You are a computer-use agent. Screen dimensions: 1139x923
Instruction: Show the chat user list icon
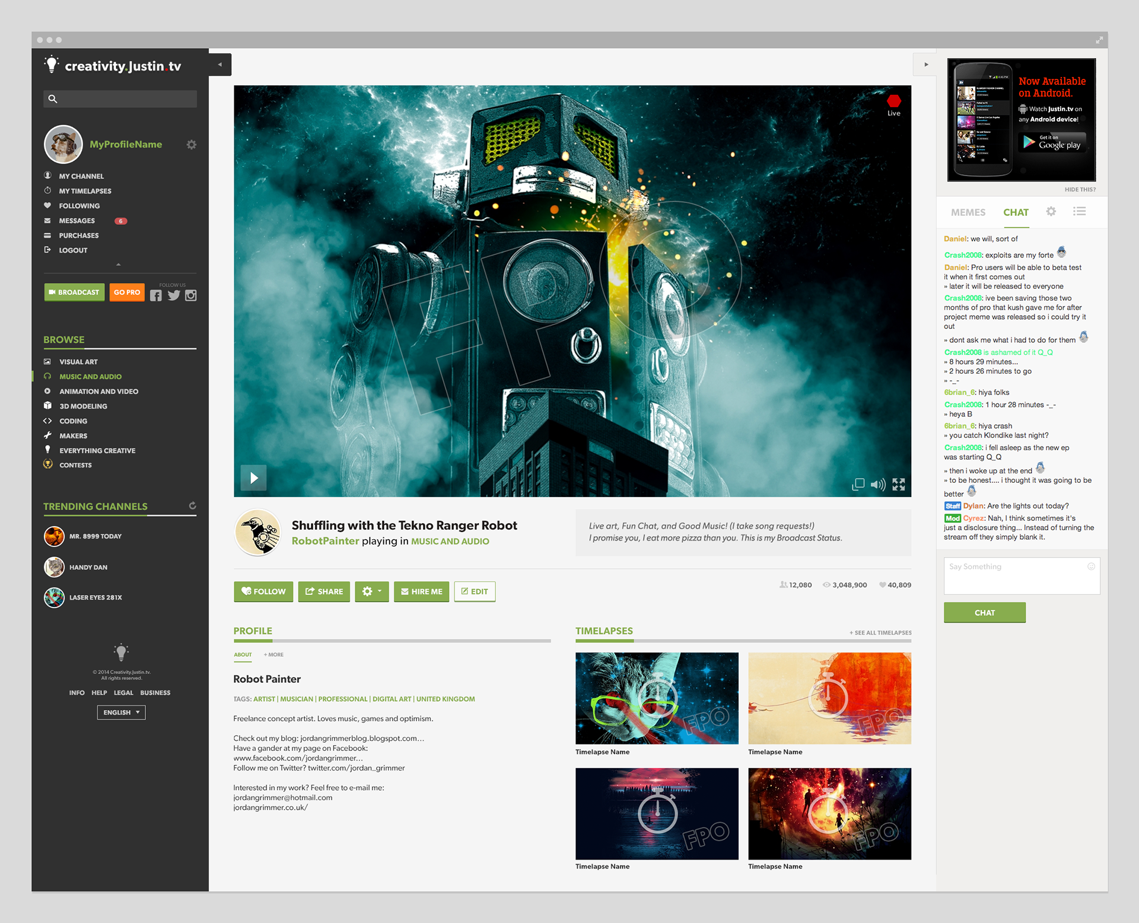click(1079, 211)
